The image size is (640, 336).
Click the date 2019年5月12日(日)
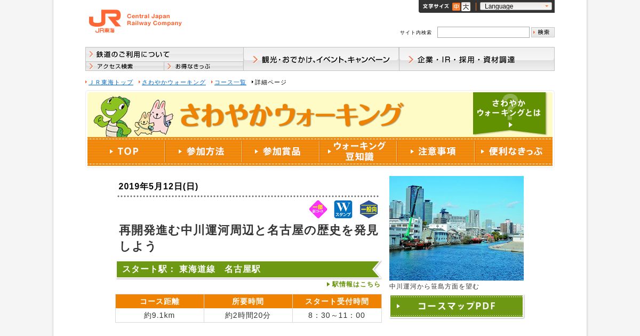[x=158, y=186]
